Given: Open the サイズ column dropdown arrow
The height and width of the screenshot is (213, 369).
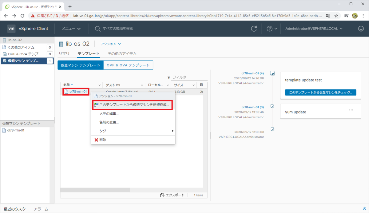Looking at the screenshot, I should 194,85.
